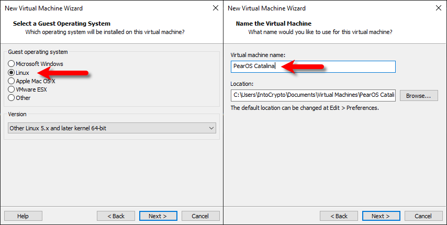
Task: Click the 'Virtual machine name:' label
Action: pyautogui.click(x=258, y=55)
